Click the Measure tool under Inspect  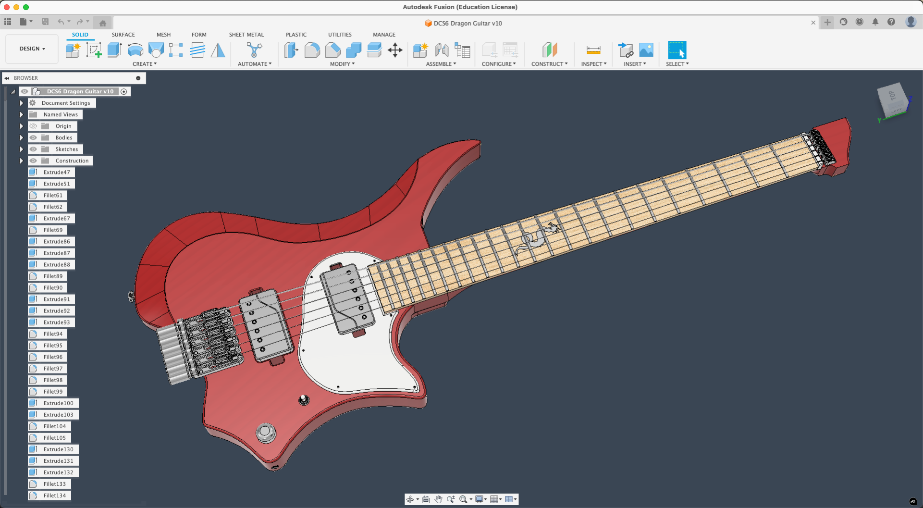point(593,50)
